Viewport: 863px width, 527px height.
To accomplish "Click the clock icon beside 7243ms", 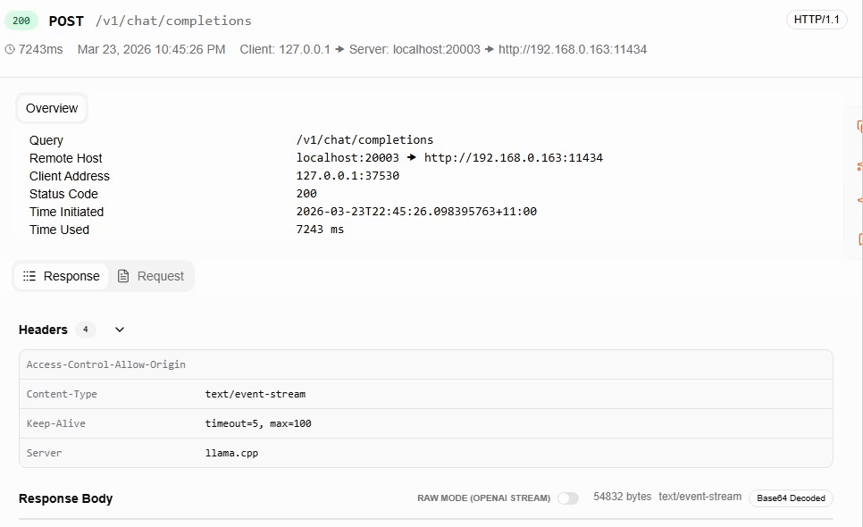I will pyautogui.click(x=10, y=49).
